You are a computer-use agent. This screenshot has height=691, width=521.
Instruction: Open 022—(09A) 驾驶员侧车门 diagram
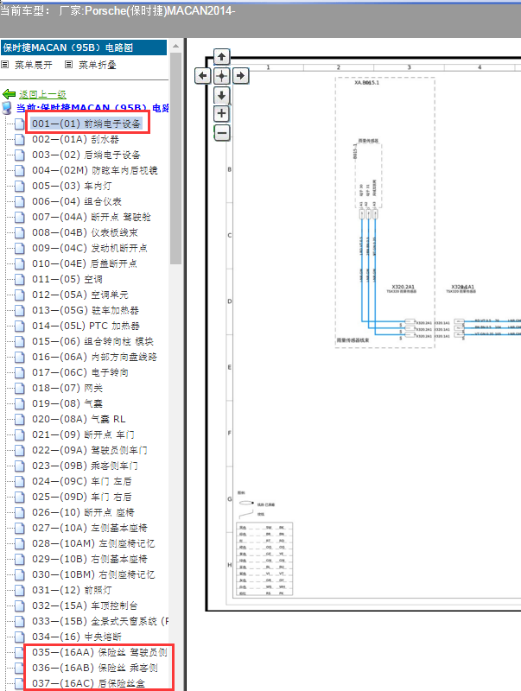(x=90, y=450)
